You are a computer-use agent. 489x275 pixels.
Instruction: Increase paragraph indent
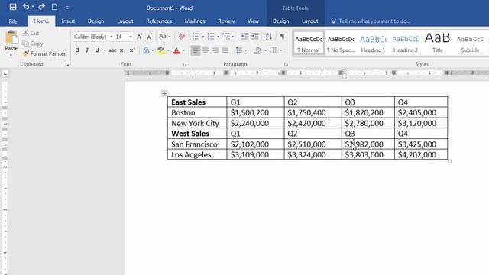tap(254, 37)
